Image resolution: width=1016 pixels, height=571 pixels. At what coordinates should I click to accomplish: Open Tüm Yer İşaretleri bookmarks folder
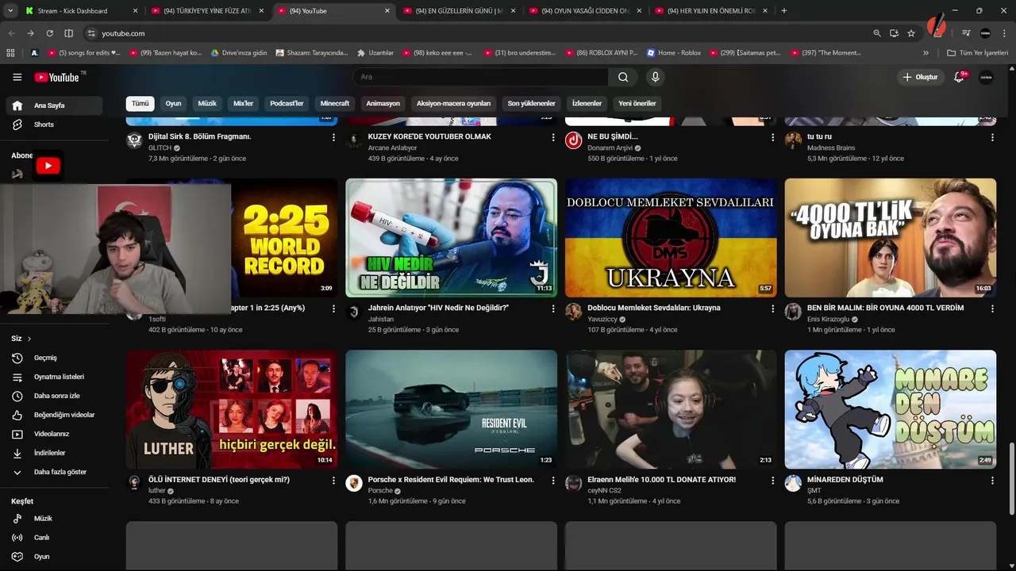point(977,52)
